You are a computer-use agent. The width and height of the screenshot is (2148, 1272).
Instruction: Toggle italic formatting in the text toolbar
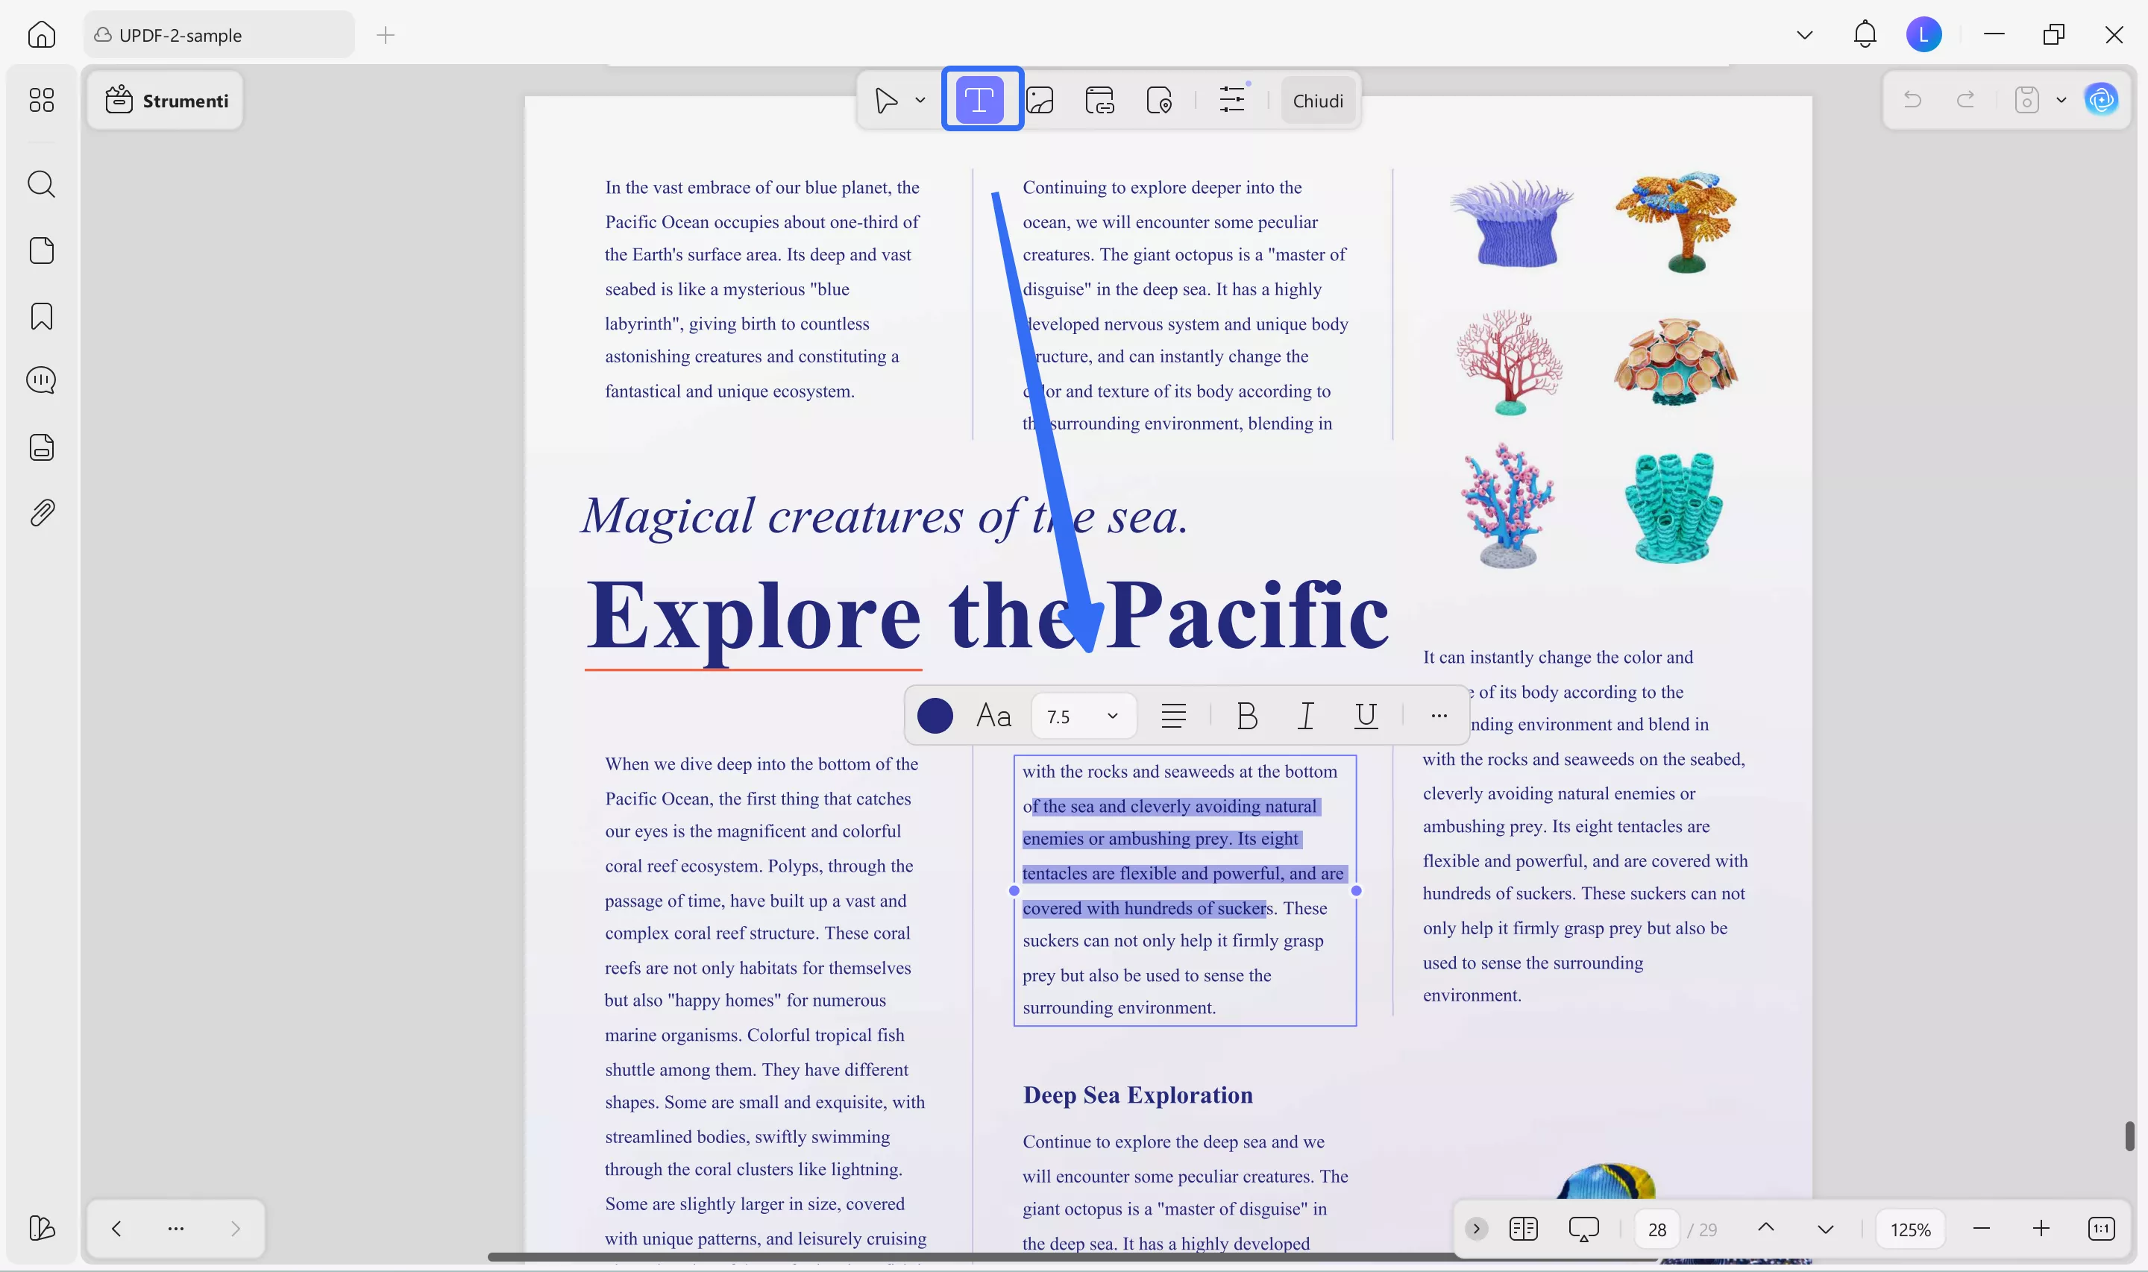click(1304, 716)
